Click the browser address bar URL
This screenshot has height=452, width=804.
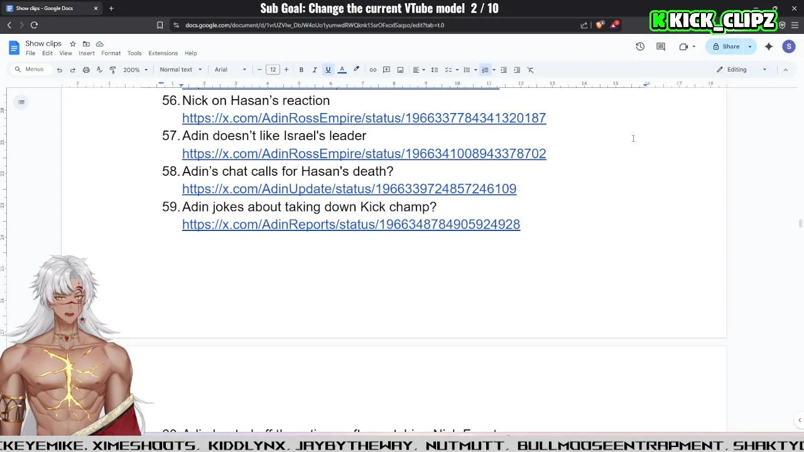(315, 25)
